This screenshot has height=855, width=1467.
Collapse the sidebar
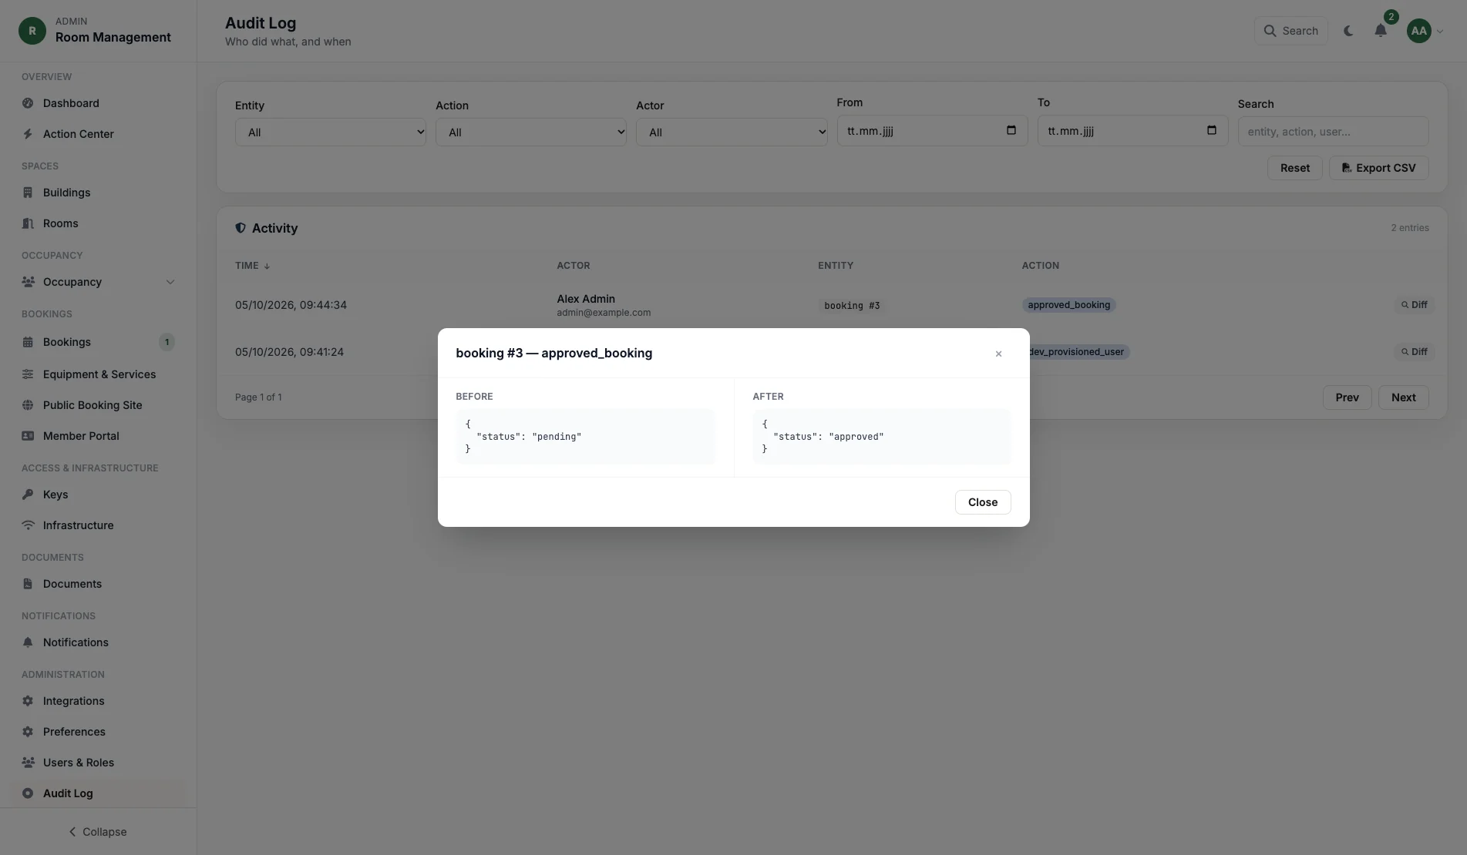[98, 832]
